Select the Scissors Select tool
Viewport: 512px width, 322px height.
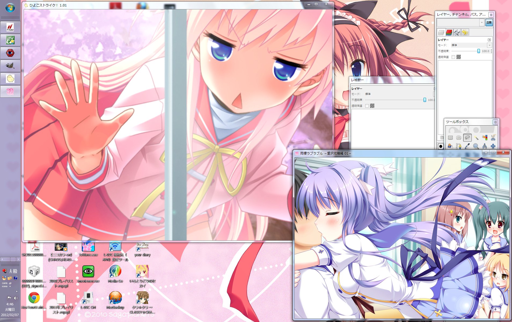point(493,138)
